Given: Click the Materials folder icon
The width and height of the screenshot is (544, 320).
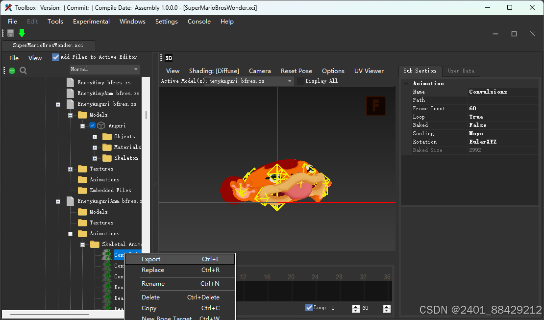Looking at the screenshot, I should pyautogui.click(x=107, y=147).
